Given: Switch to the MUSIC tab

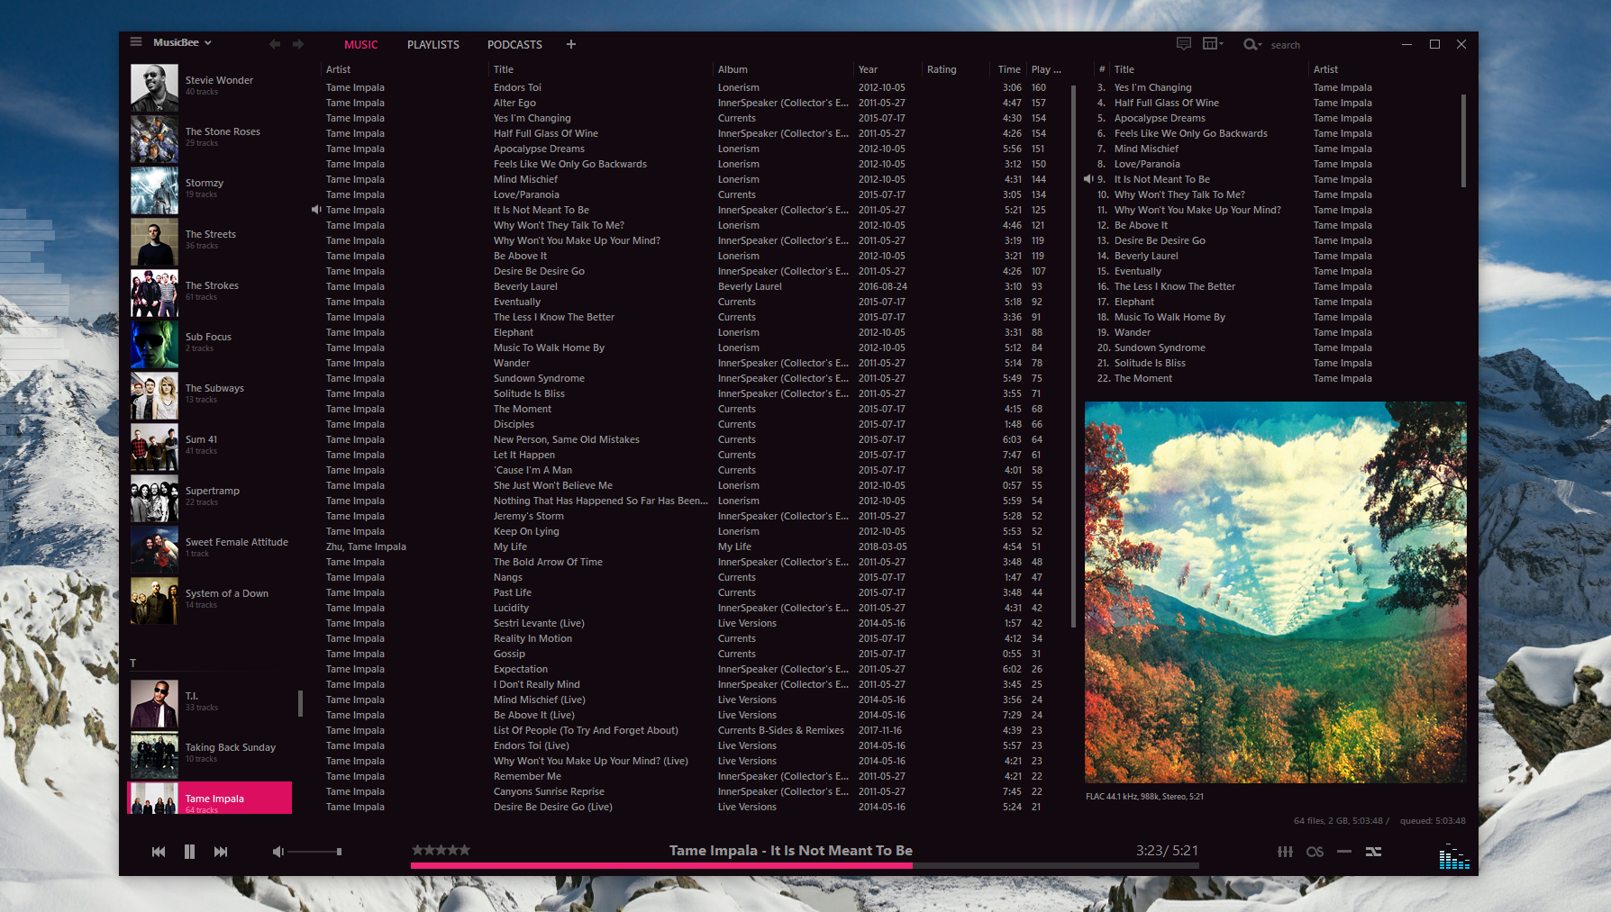Looking at the screenshot, I should point(360,44).
